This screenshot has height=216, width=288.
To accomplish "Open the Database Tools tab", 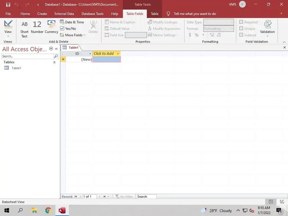I will [x=92, y=14].
